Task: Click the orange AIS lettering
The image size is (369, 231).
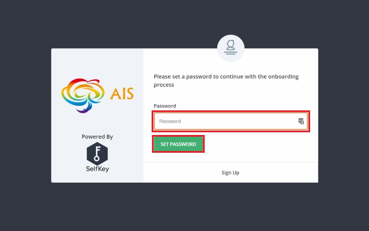Action: coord(122,94)
